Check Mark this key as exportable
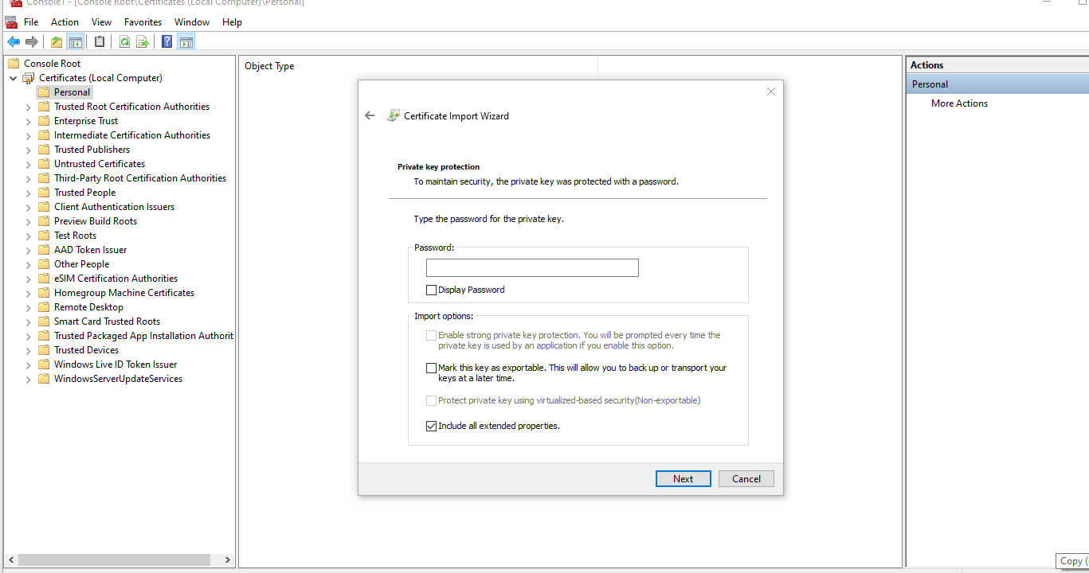1089x573 pixels. coord(432,368)
